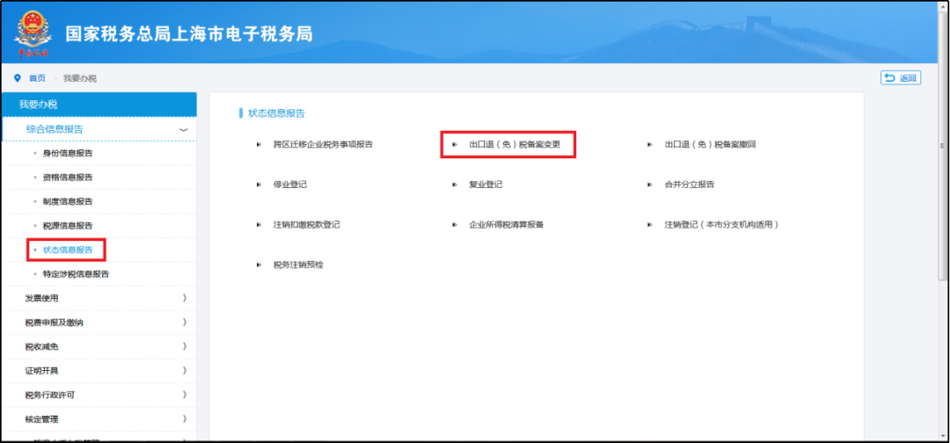Select 状态信息报告 in the sidebar
The height and width of the screenshot is (443, 950).
68,250
